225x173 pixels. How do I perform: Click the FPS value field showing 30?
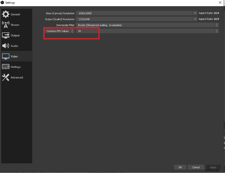[127, 31]
